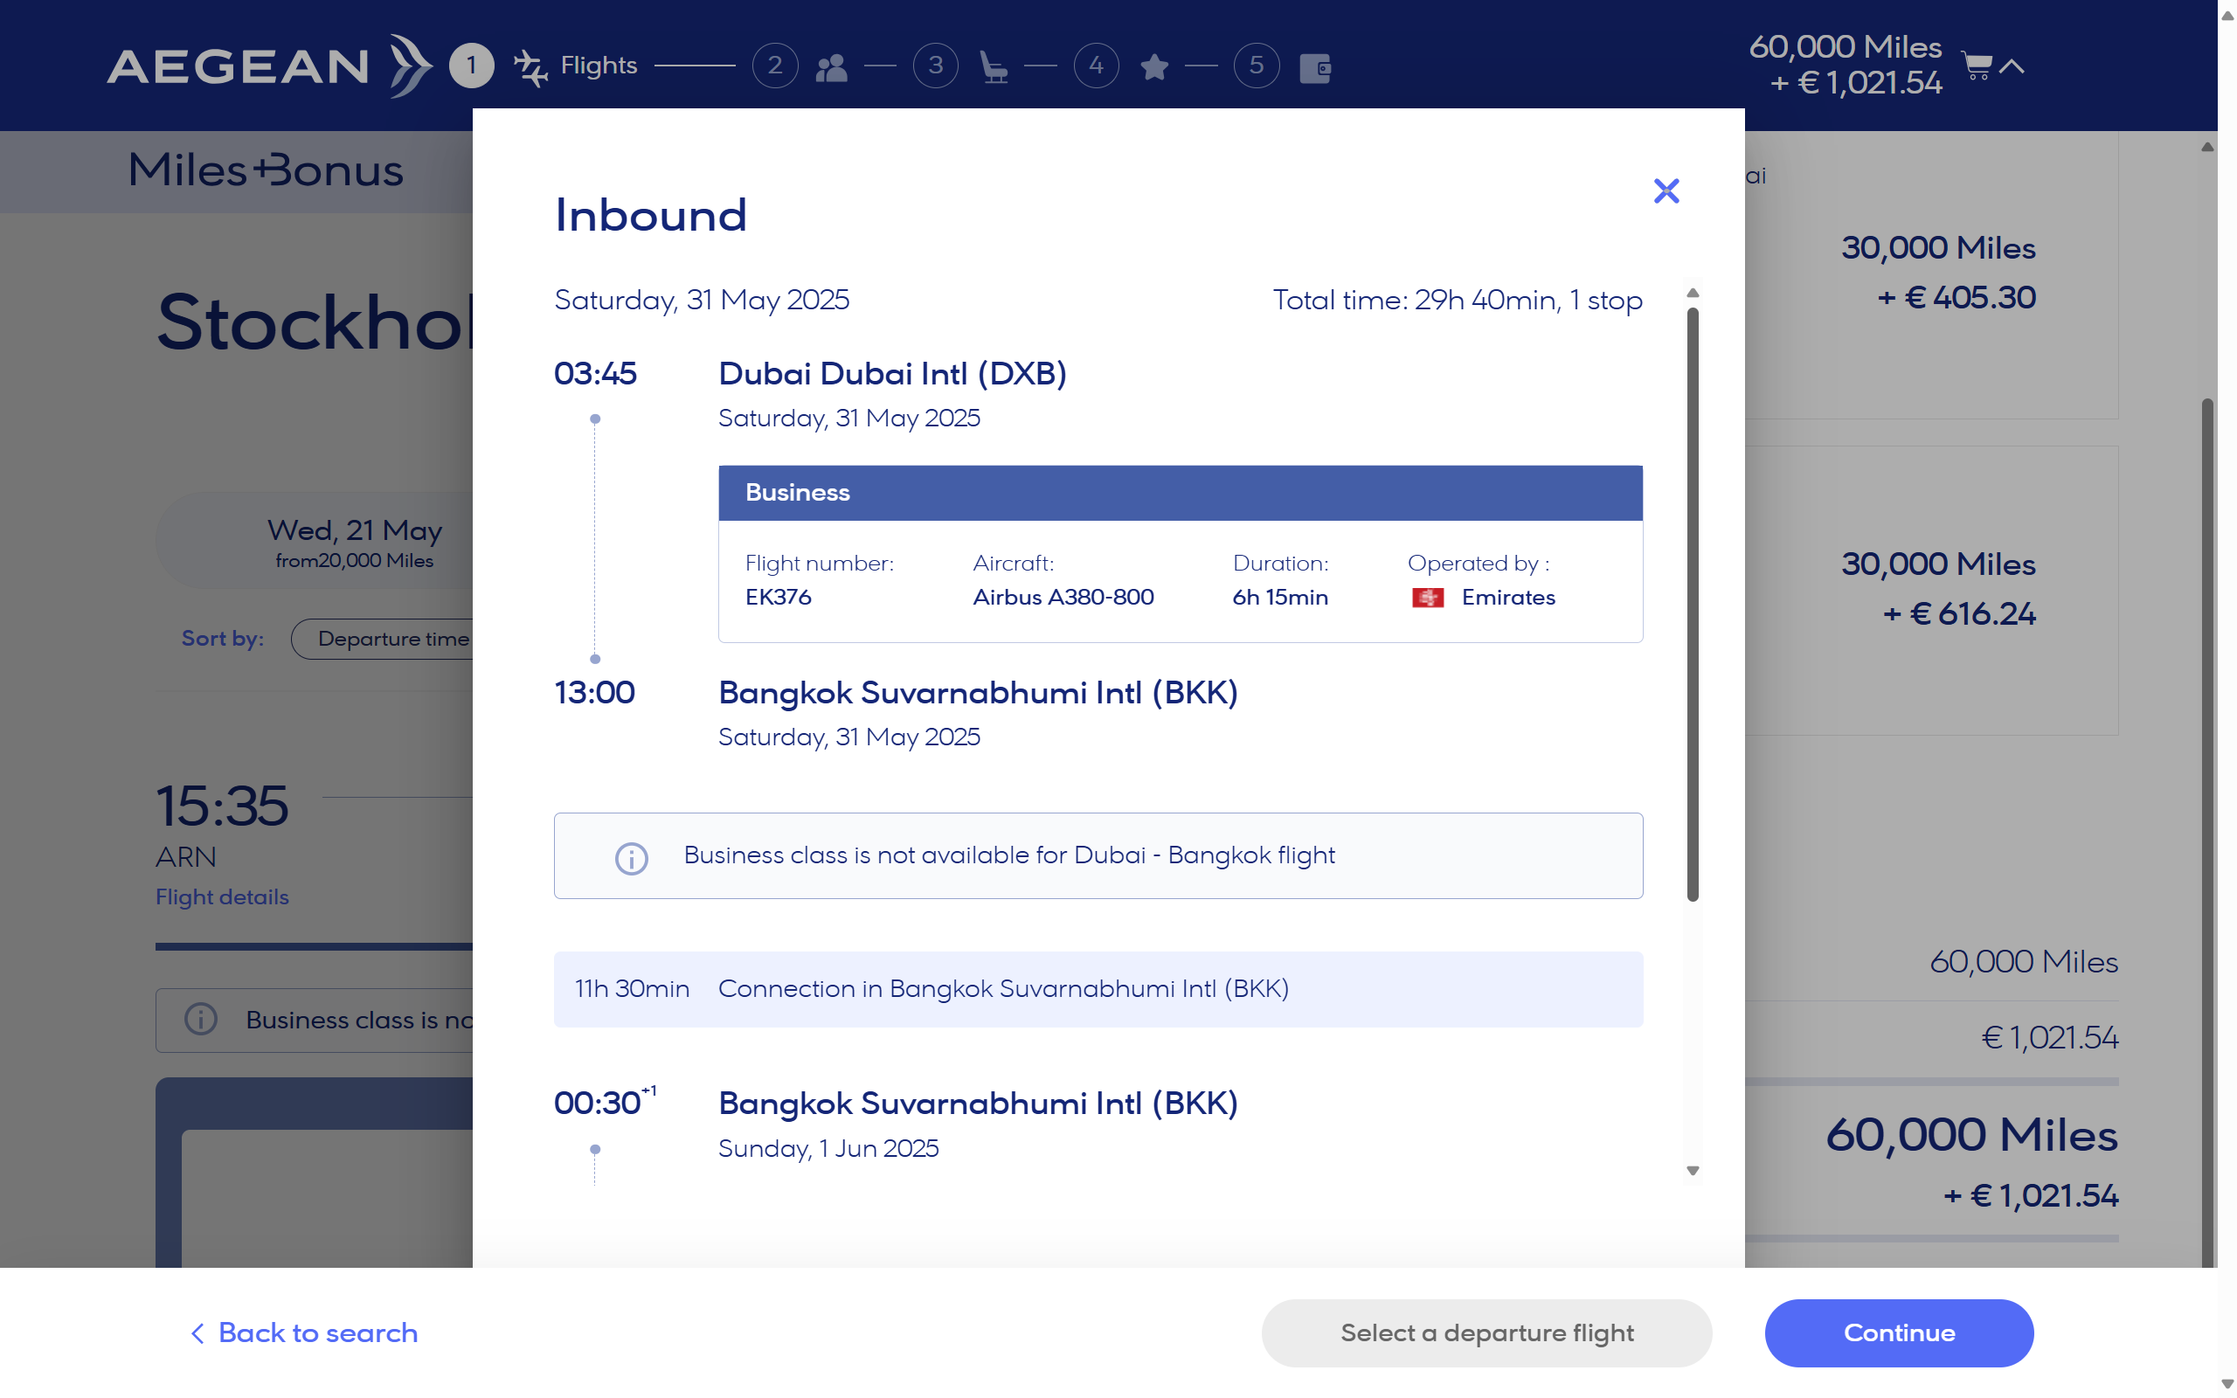Click the seat selection step icon
This screenshot has width=2237, height=1398.
(993, 67)
